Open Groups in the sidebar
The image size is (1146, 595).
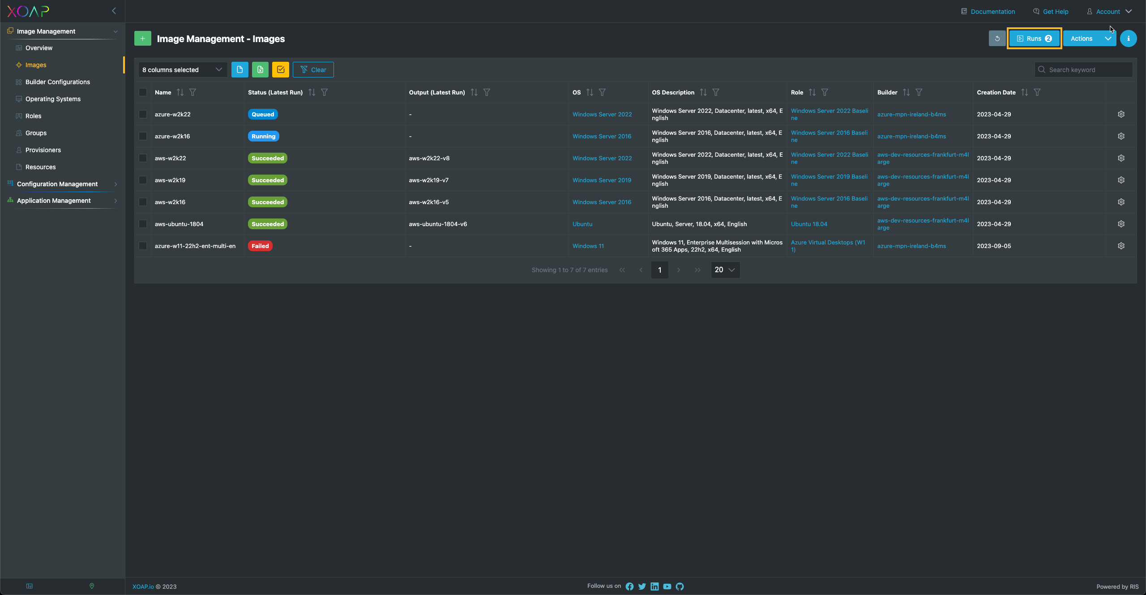[36, 133]
